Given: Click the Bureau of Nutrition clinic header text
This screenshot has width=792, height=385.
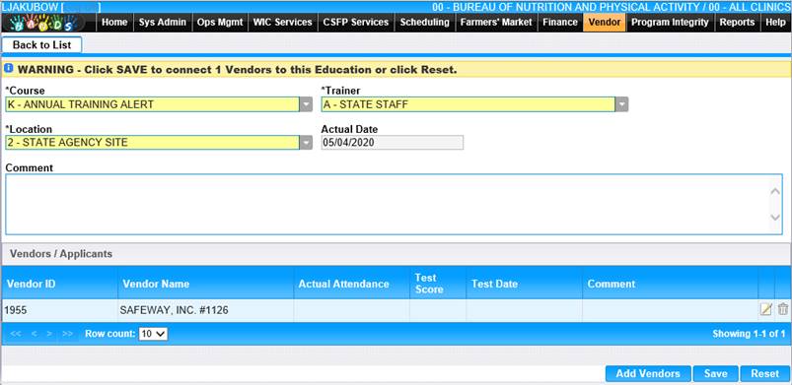Looking at the screenshot, I should click(612, 7).
